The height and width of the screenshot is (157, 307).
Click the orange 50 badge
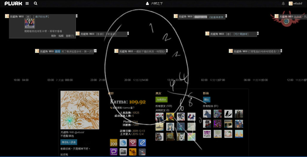pos(133,152)
